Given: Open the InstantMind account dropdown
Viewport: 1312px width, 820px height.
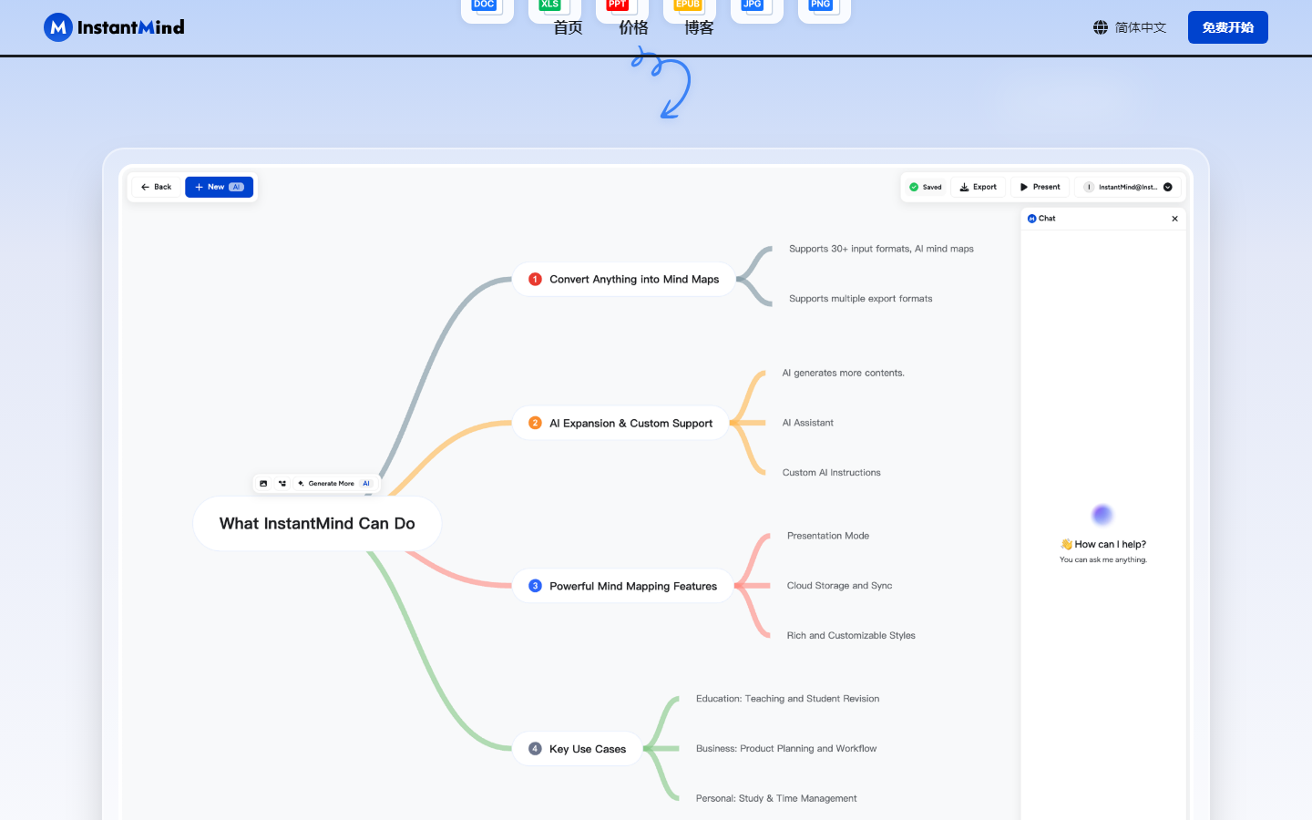Looking at the screenshot, I should coord(1128,187).
